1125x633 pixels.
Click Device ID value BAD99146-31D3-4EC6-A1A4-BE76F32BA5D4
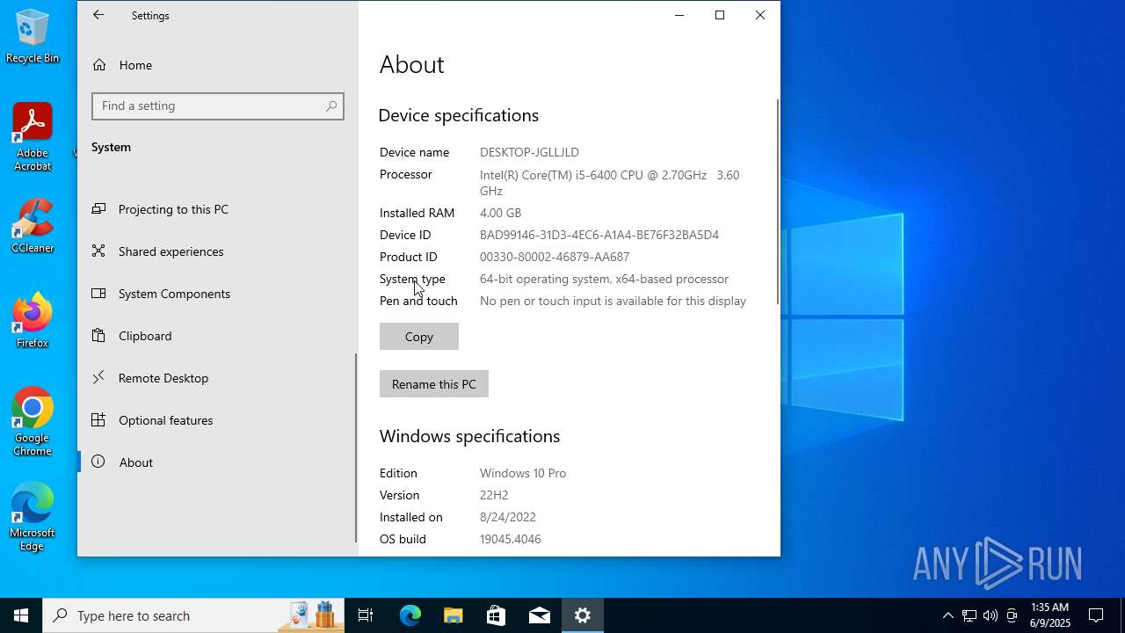click(x=599, y=235)
